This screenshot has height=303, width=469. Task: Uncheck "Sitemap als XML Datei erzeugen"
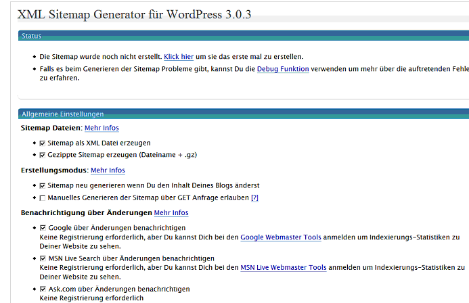[x=43, y=143]
